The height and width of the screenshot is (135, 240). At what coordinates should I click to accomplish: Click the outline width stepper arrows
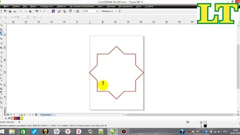point(28,17)
